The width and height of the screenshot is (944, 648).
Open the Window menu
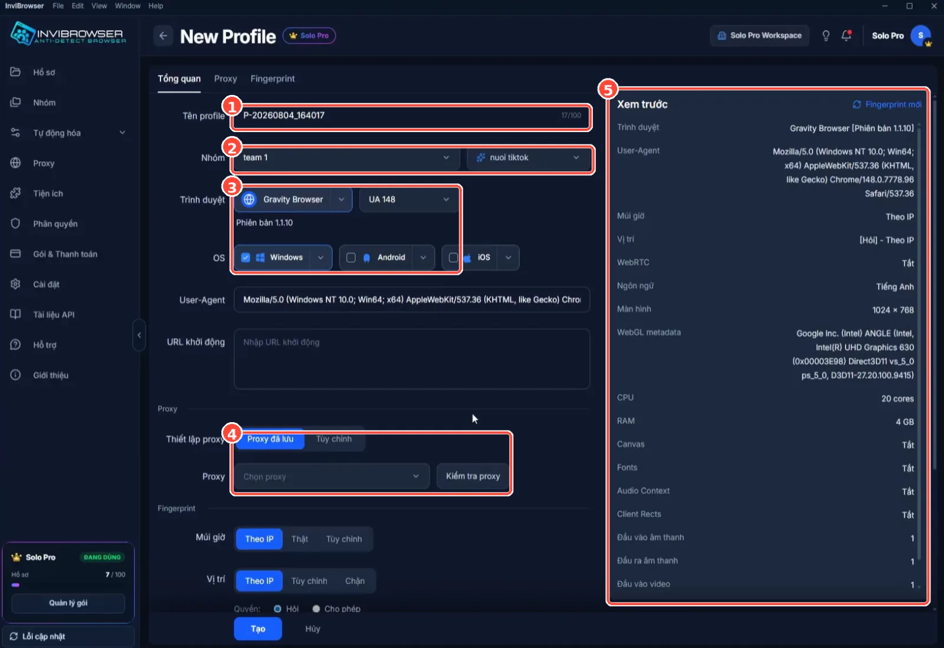127,6
